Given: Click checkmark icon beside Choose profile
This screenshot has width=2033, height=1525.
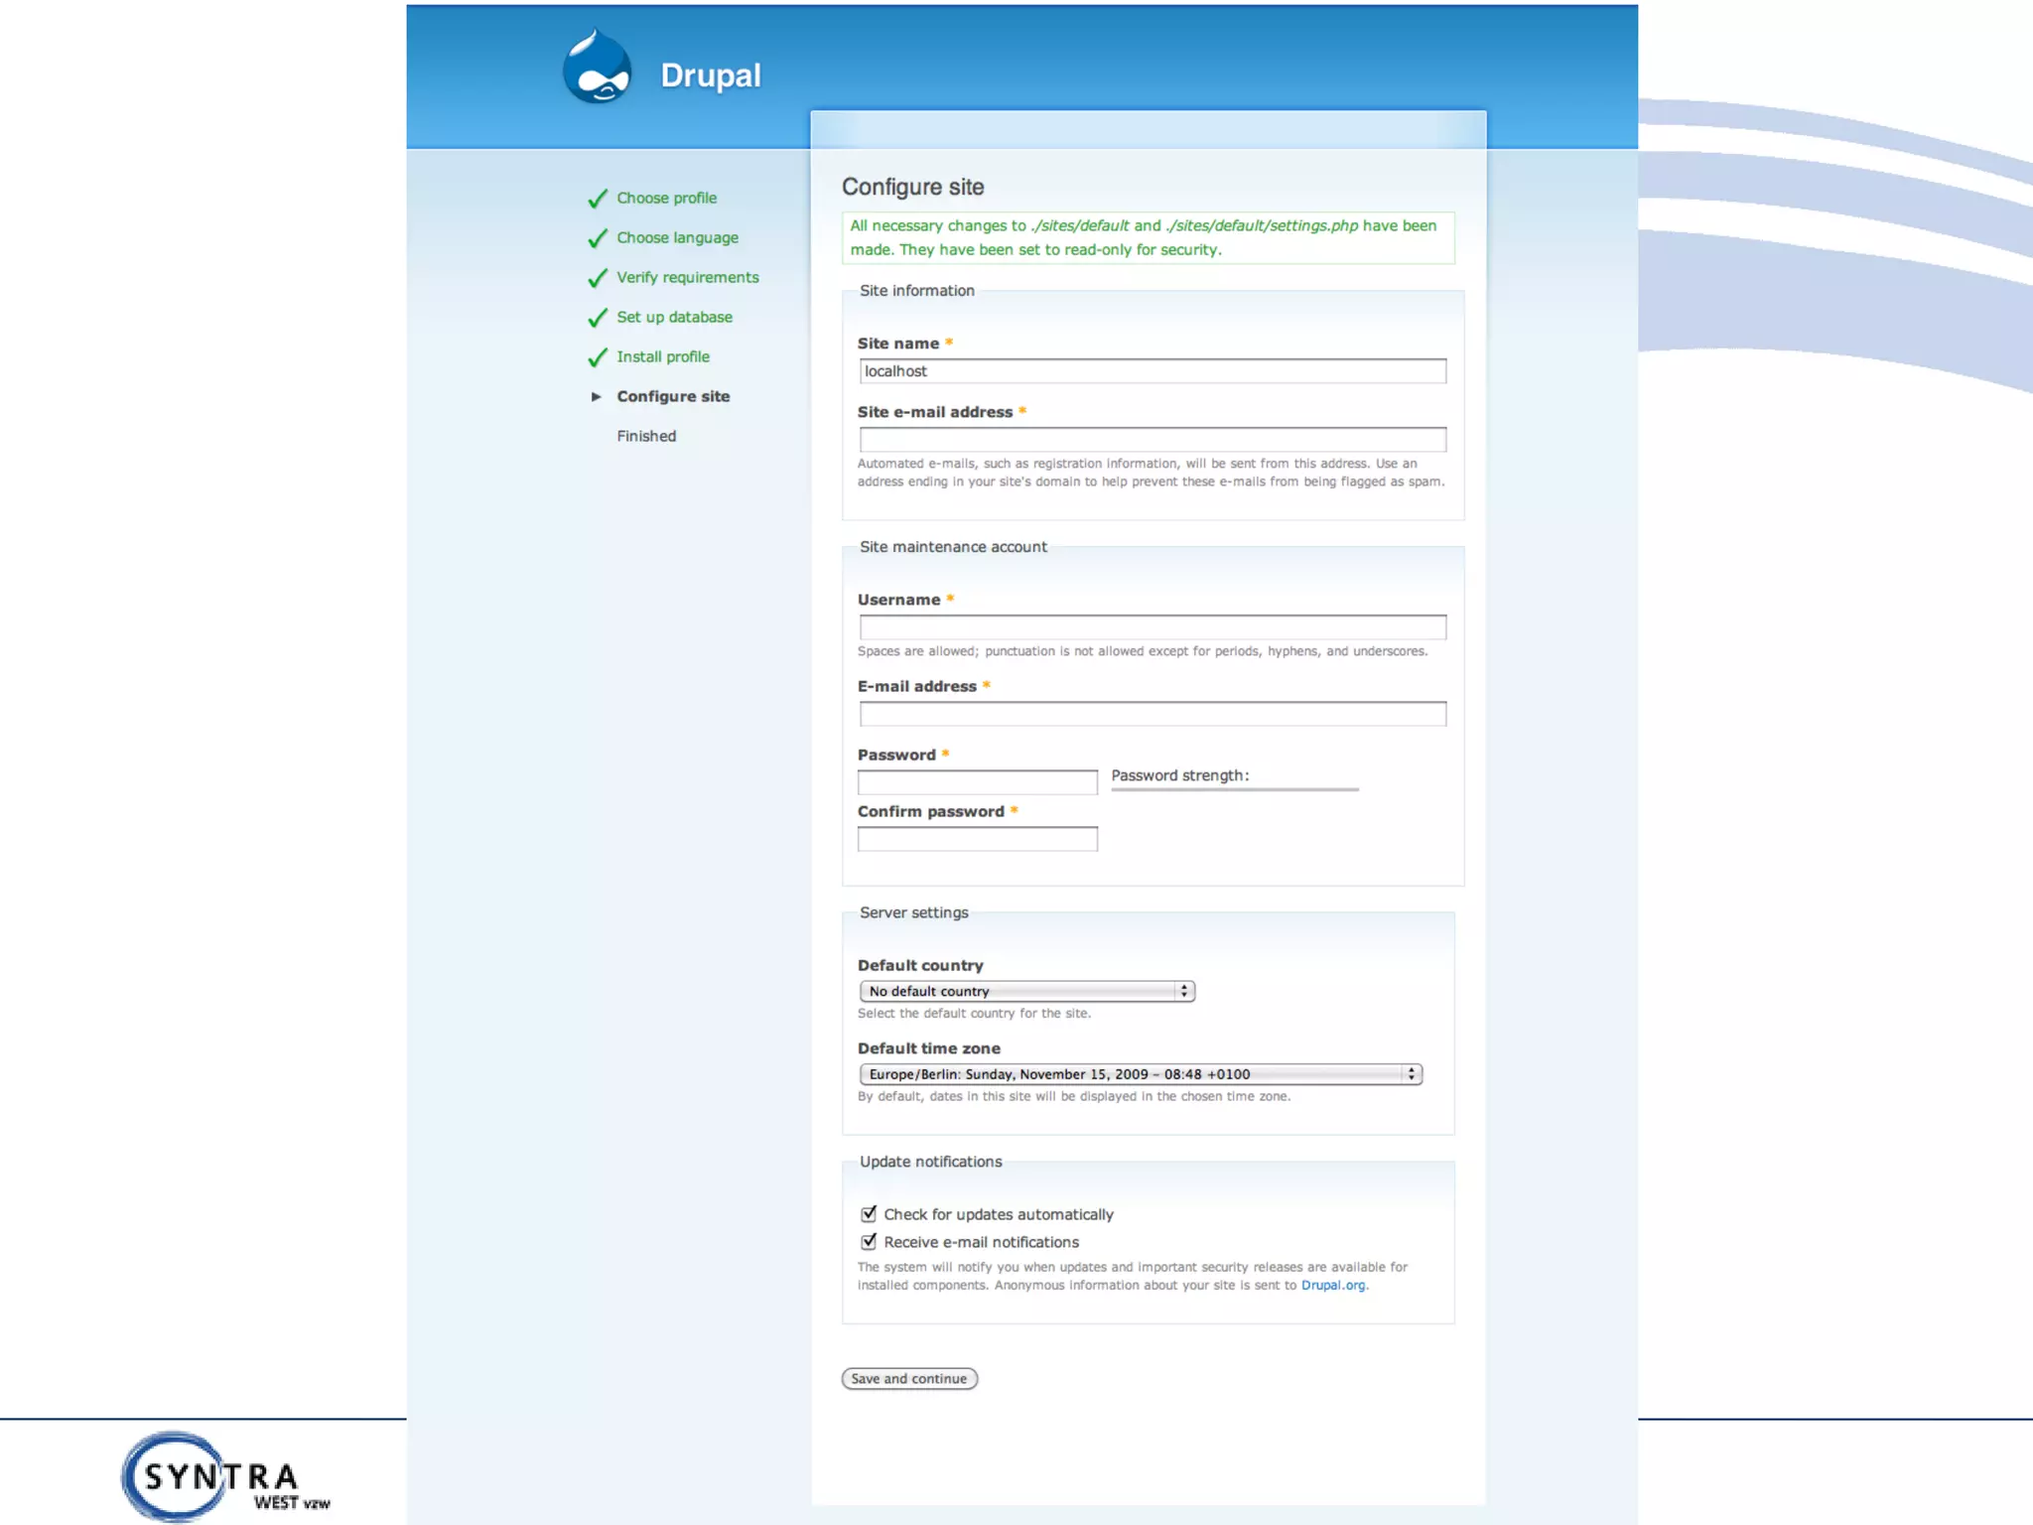Looking at the screenshot, I should pyautogui.click(x=598, y=199).
